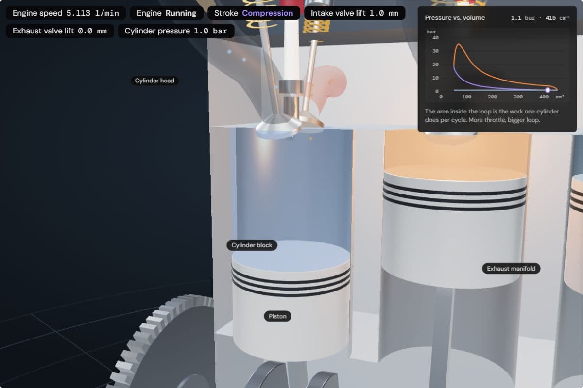Select the Cylinder block label
This screenshot has width=583, height=388.
point(252,245)
